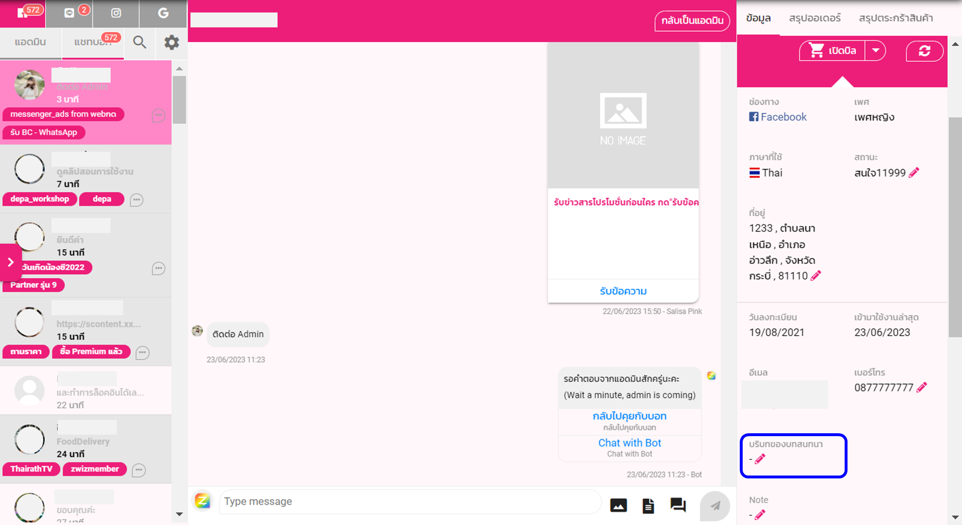
Task: Open saved replies chat bubbles icon
Action: [x=678, y=505]
